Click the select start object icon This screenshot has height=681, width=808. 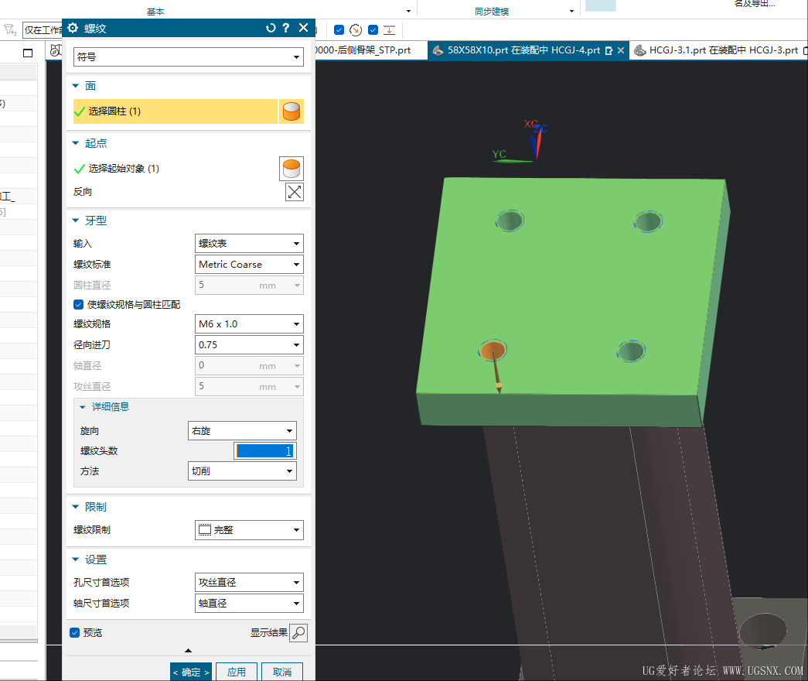point(291,169)
